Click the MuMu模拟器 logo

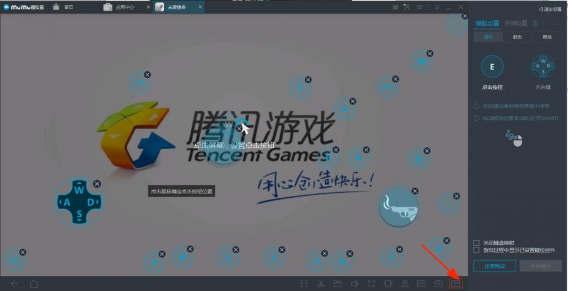(x=24, y=7)
